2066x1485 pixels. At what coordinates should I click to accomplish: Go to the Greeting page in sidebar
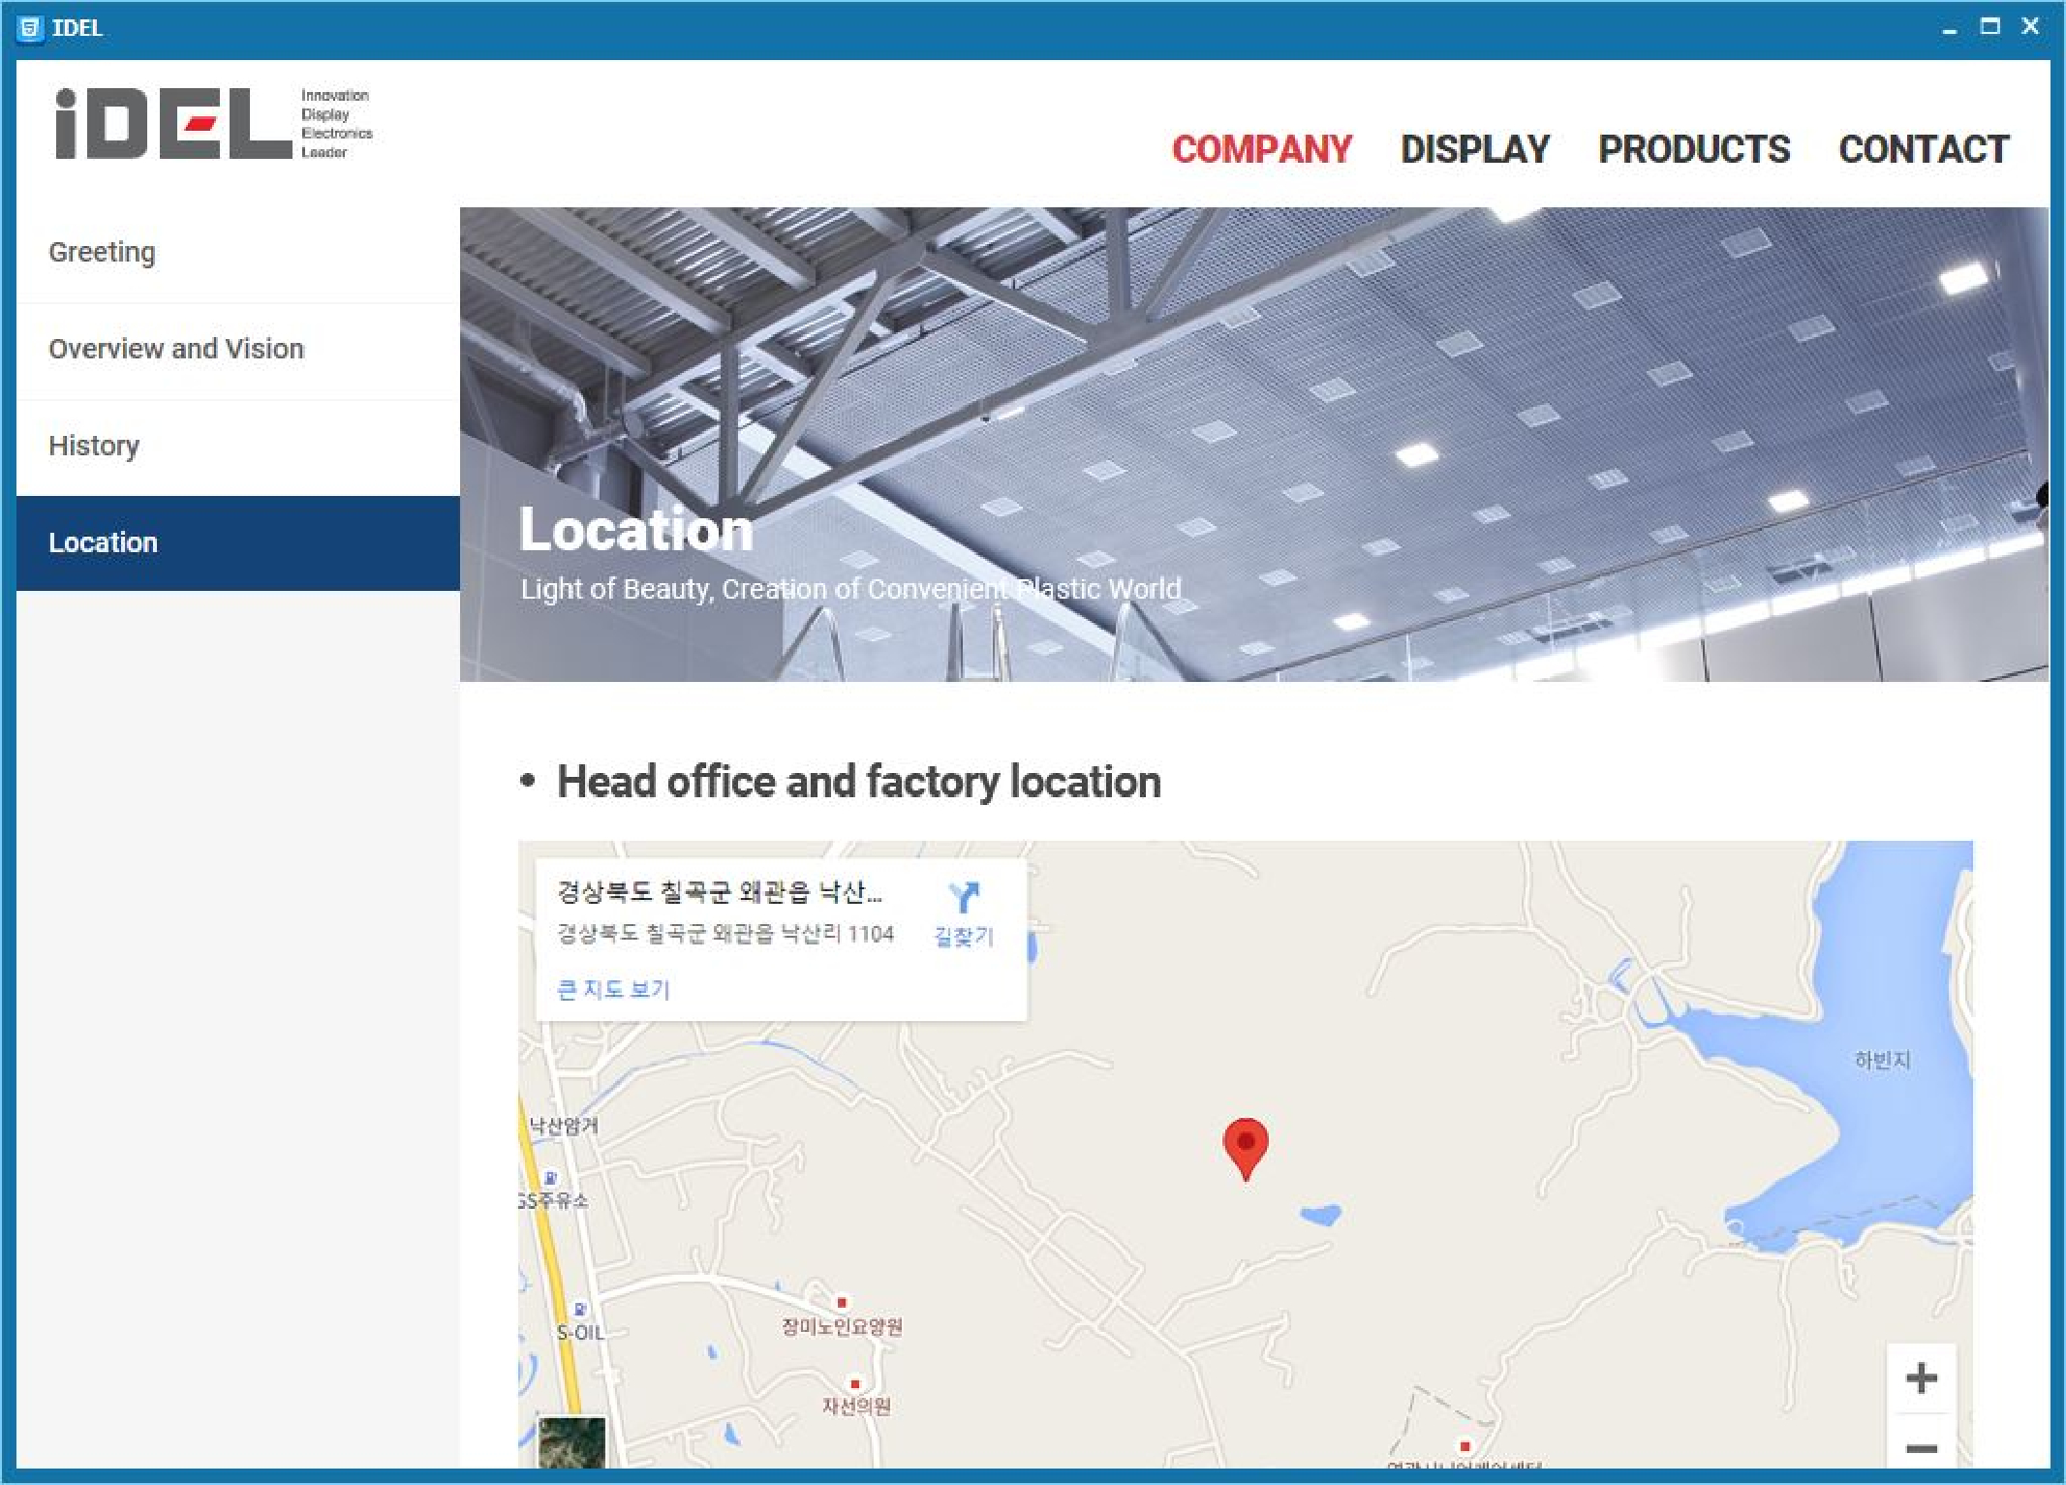point(102,252)
